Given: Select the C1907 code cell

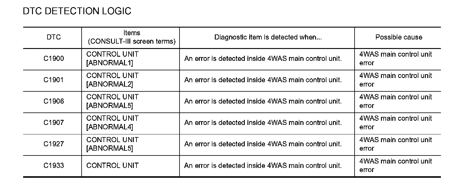Looking at the screenshot, I should [x=54, y=123].
